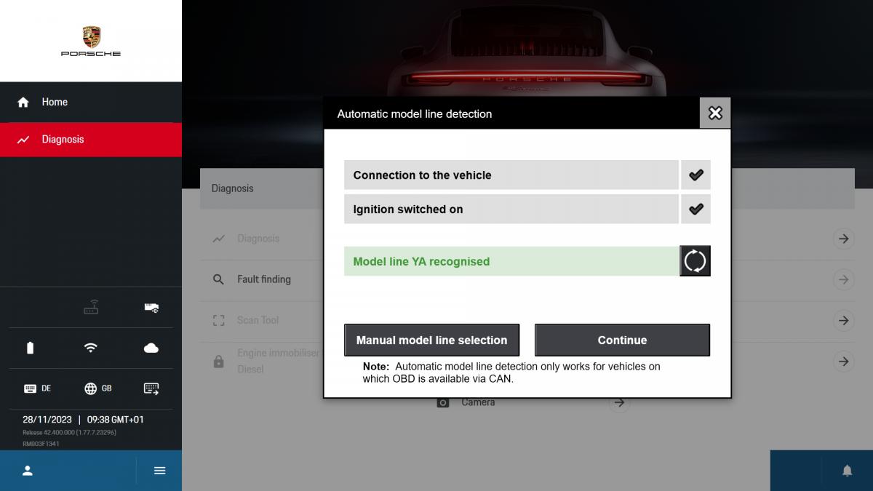Select Diagnosis in the sidebar

point(63,140)
